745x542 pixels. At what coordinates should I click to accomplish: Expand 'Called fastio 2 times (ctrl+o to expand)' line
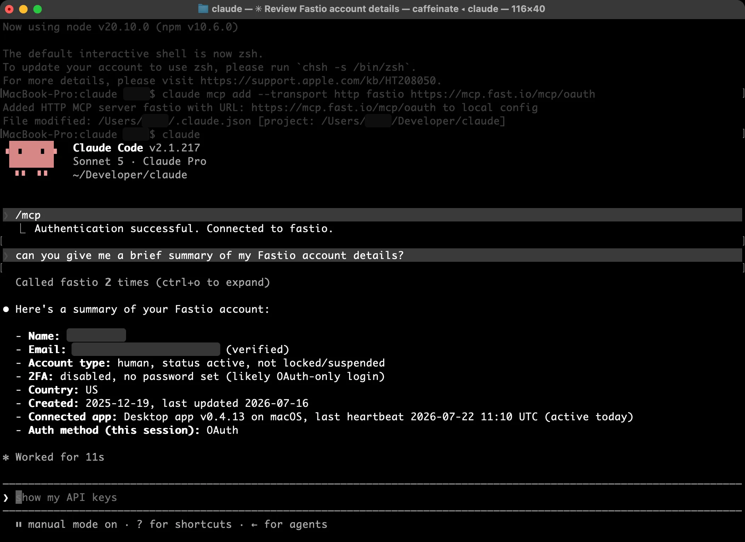143,282
